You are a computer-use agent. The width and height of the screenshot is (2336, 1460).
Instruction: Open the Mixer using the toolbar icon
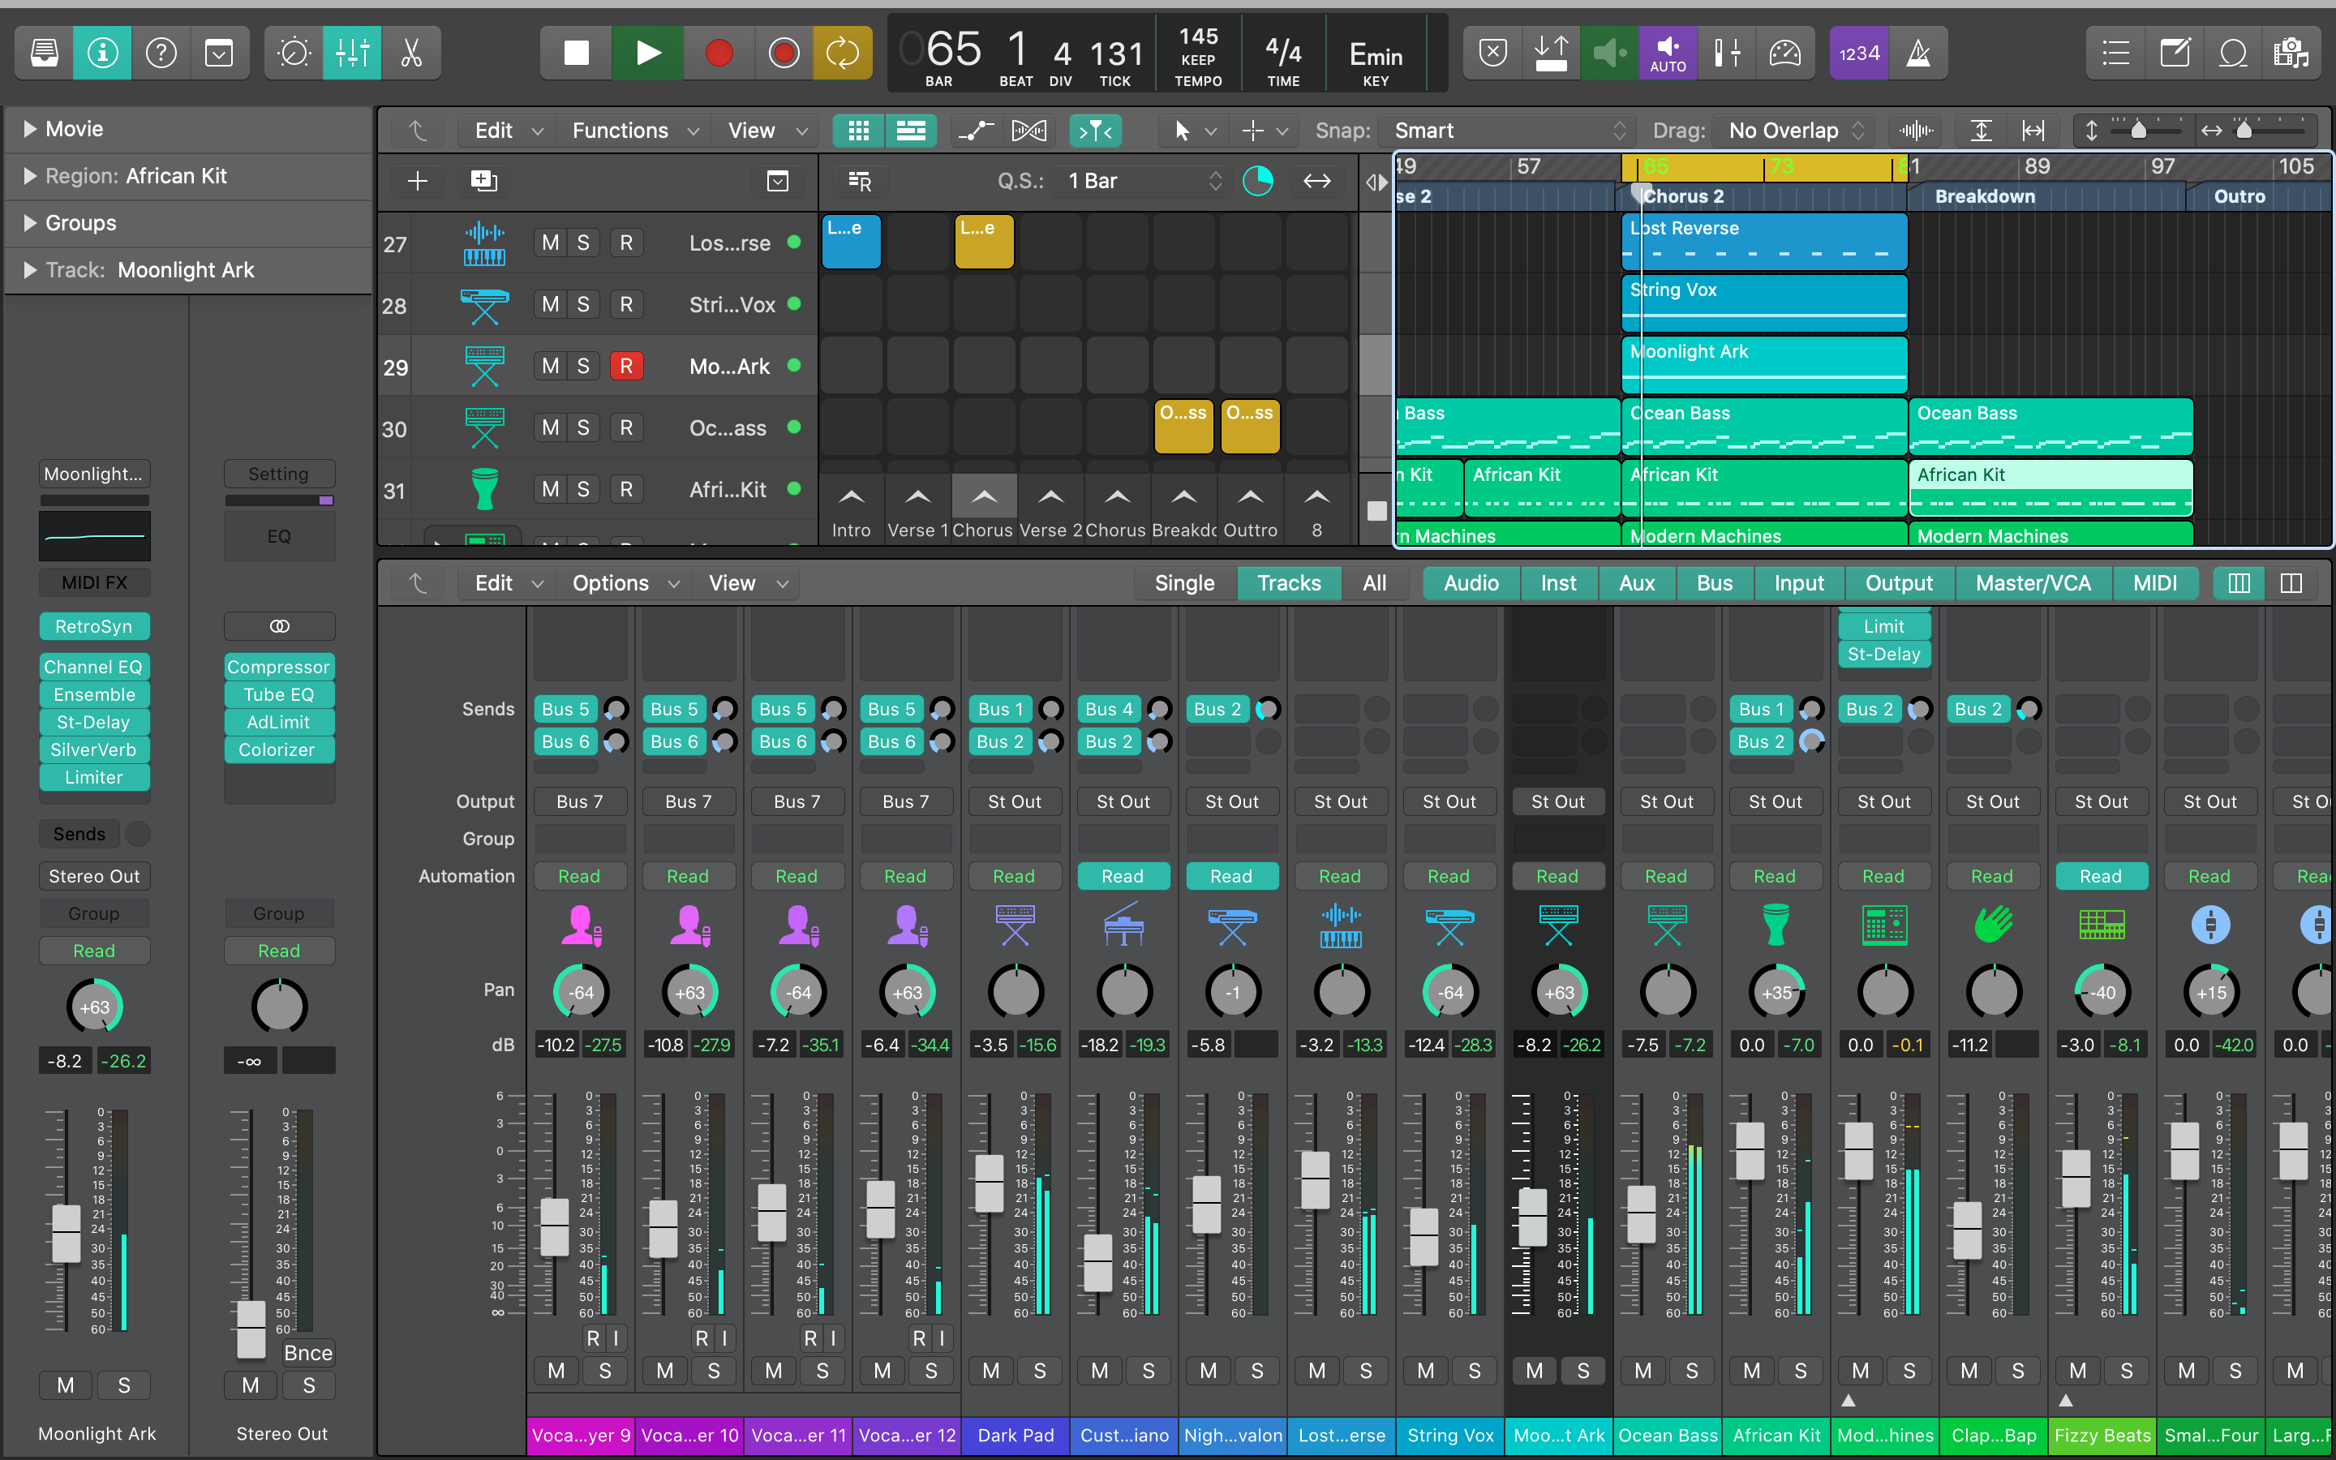pyautogui.click(x=352, y=53)
